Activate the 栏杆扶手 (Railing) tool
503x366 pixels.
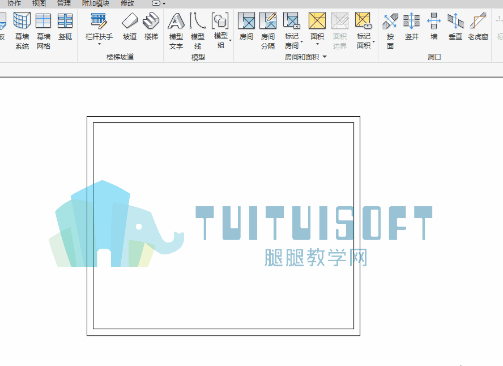[99, 26]
